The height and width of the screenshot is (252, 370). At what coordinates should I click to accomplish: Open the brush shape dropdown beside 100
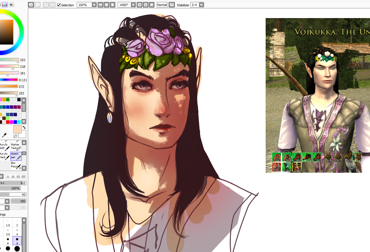point(7,201)
